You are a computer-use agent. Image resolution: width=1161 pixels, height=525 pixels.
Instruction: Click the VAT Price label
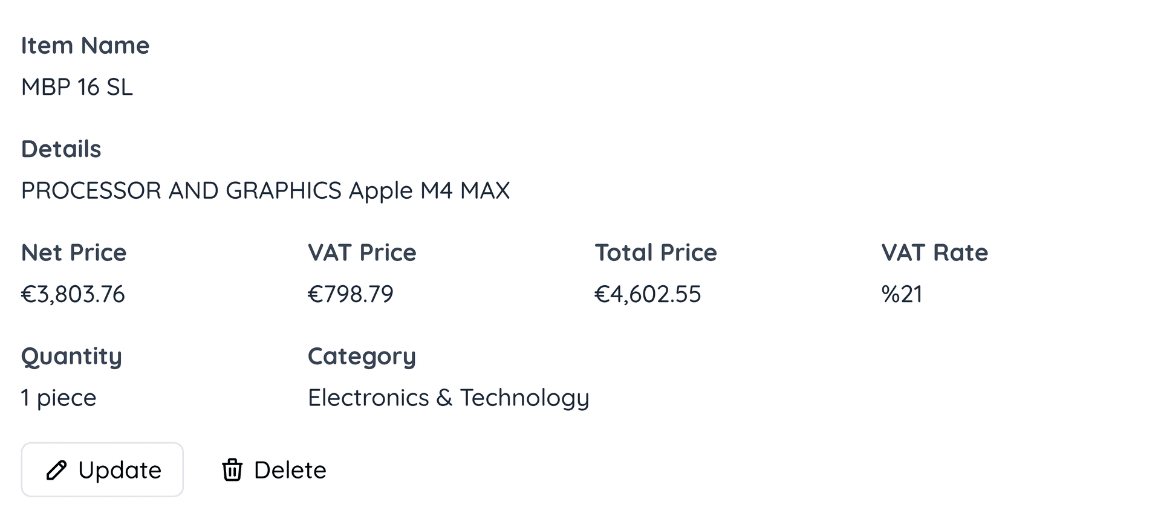[x=362, y=253]
